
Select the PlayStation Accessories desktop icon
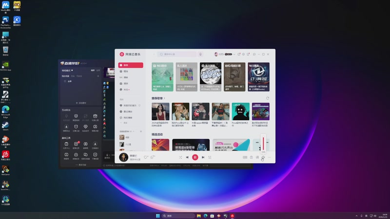click(5, 22)
